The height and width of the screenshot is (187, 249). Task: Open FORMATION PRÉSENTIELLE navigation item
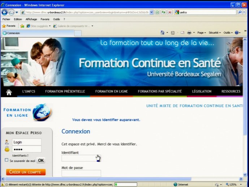tap(65, 92)
